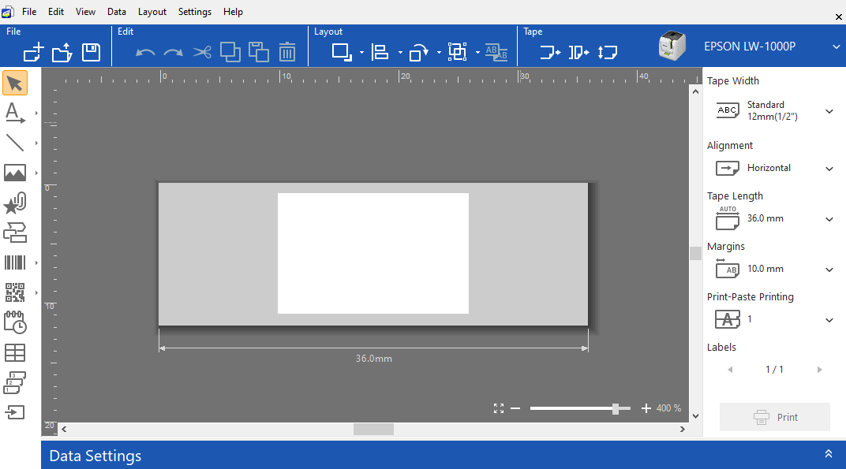Screen dimensions: 846x469
Task: Open the frame layout dropdown arrow
Action: (361, 52)
